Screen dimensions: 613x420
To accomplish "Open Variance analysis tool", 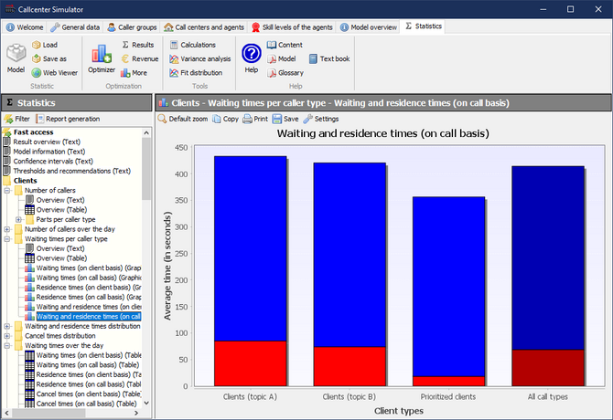I will point(200,58).
